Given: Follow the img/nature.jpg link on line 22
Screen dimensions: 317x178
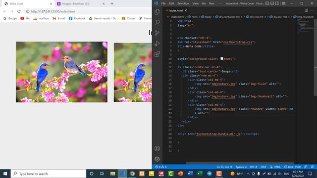Looking at the screenshot, I should [x=223, y=109].
